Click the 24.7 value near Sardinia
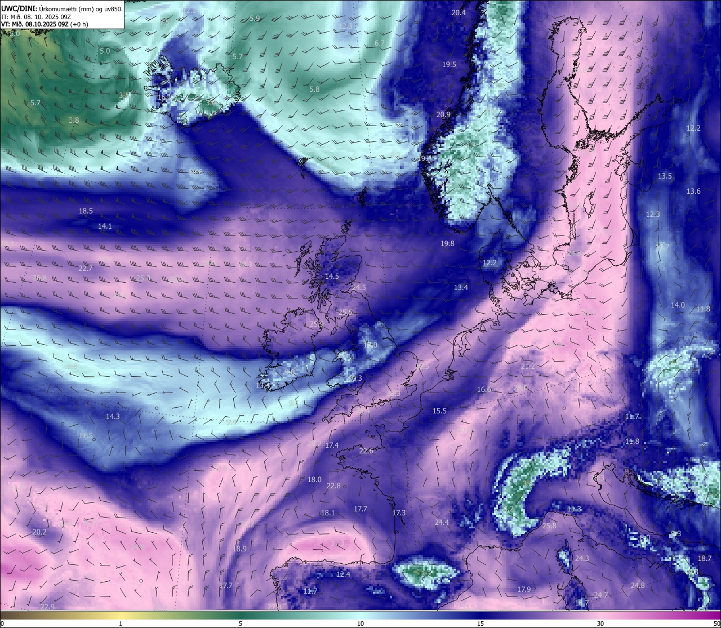 pos(601,595)
